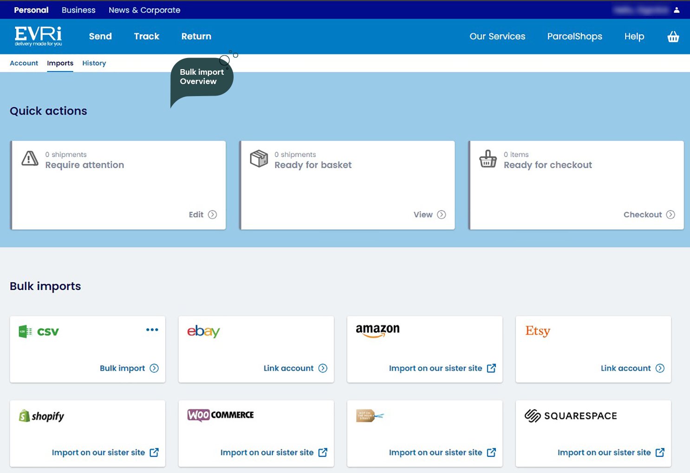Click the Shopify logo
The width and height of the screenshot is (690, 473).
[42, 416]
